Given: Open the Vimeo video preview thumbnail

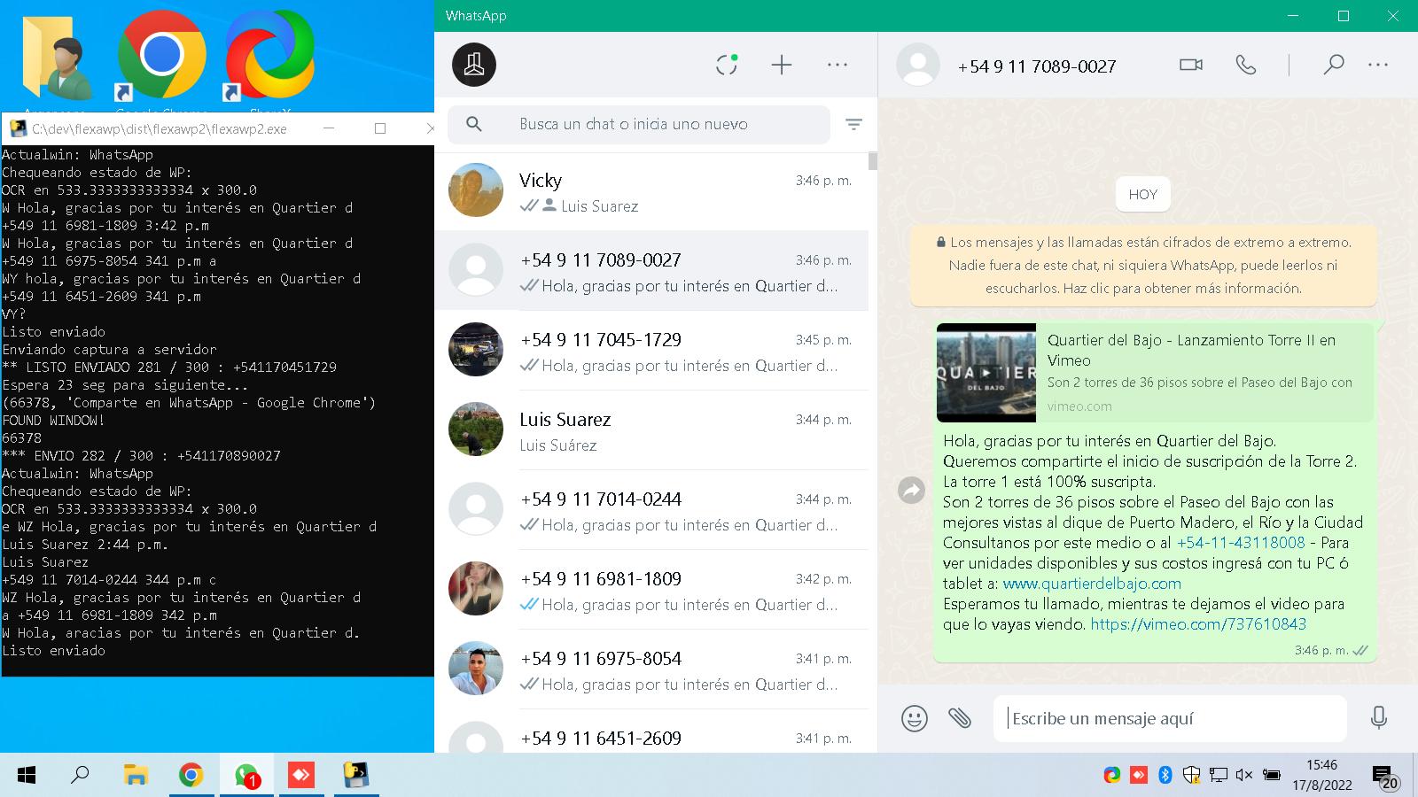Looking at the screenshot, I should pyautogui.click(x=986, y=372).
